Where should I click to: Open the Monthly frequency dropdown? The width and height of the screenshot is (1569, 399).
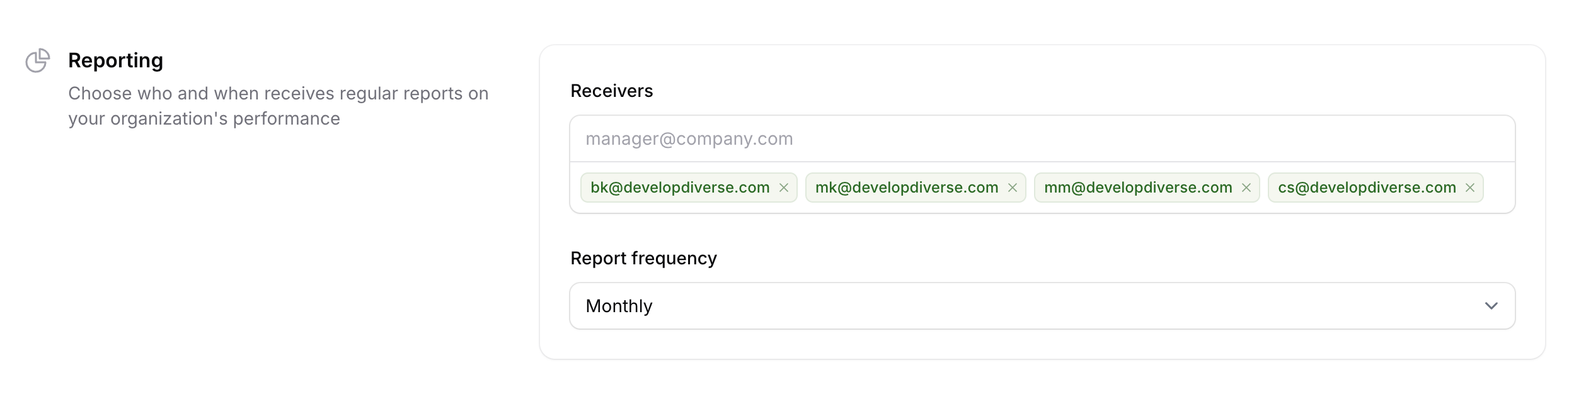coord(619,306)
